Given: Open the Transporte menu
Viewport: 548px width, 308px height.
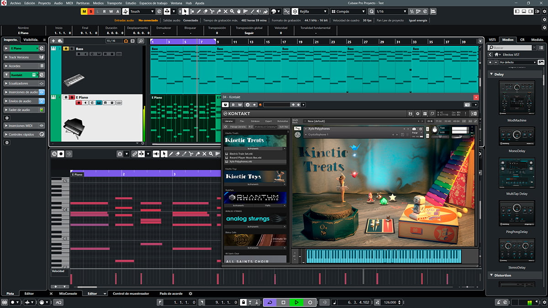Looking at the screenshot, I should [114, 3].
